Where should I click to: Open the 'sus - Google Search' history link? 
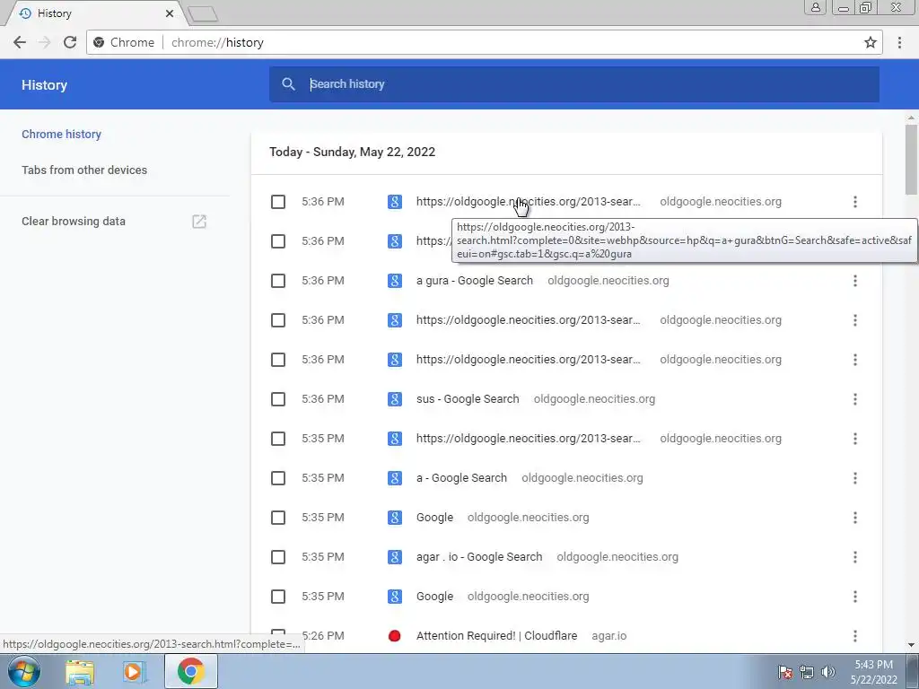click(x=468, y=399)
